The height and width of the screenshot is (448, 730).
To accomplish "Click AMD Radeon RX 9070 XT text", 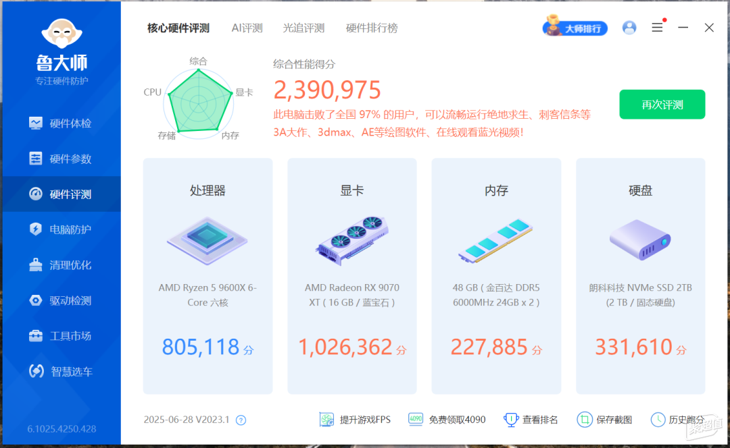I will coord(352,295).
